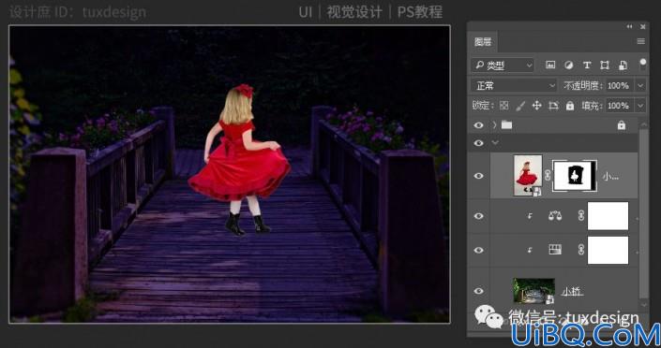Prevent auto-nesting in artboards lock icon
Viewport: 661px width, 348px height.
pos(553,106)
